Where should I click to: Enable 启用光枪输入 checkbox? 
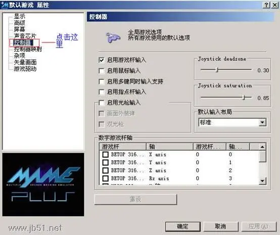tap(102, 103)
